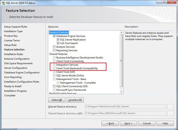Toggle SQL Server Replication checkbox
Viewport: 178px width, 130px height.
tap(58, 40)
